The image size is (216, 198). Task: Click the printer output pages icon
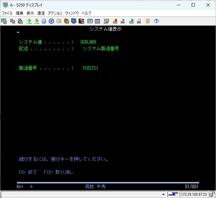coord(59,21)
